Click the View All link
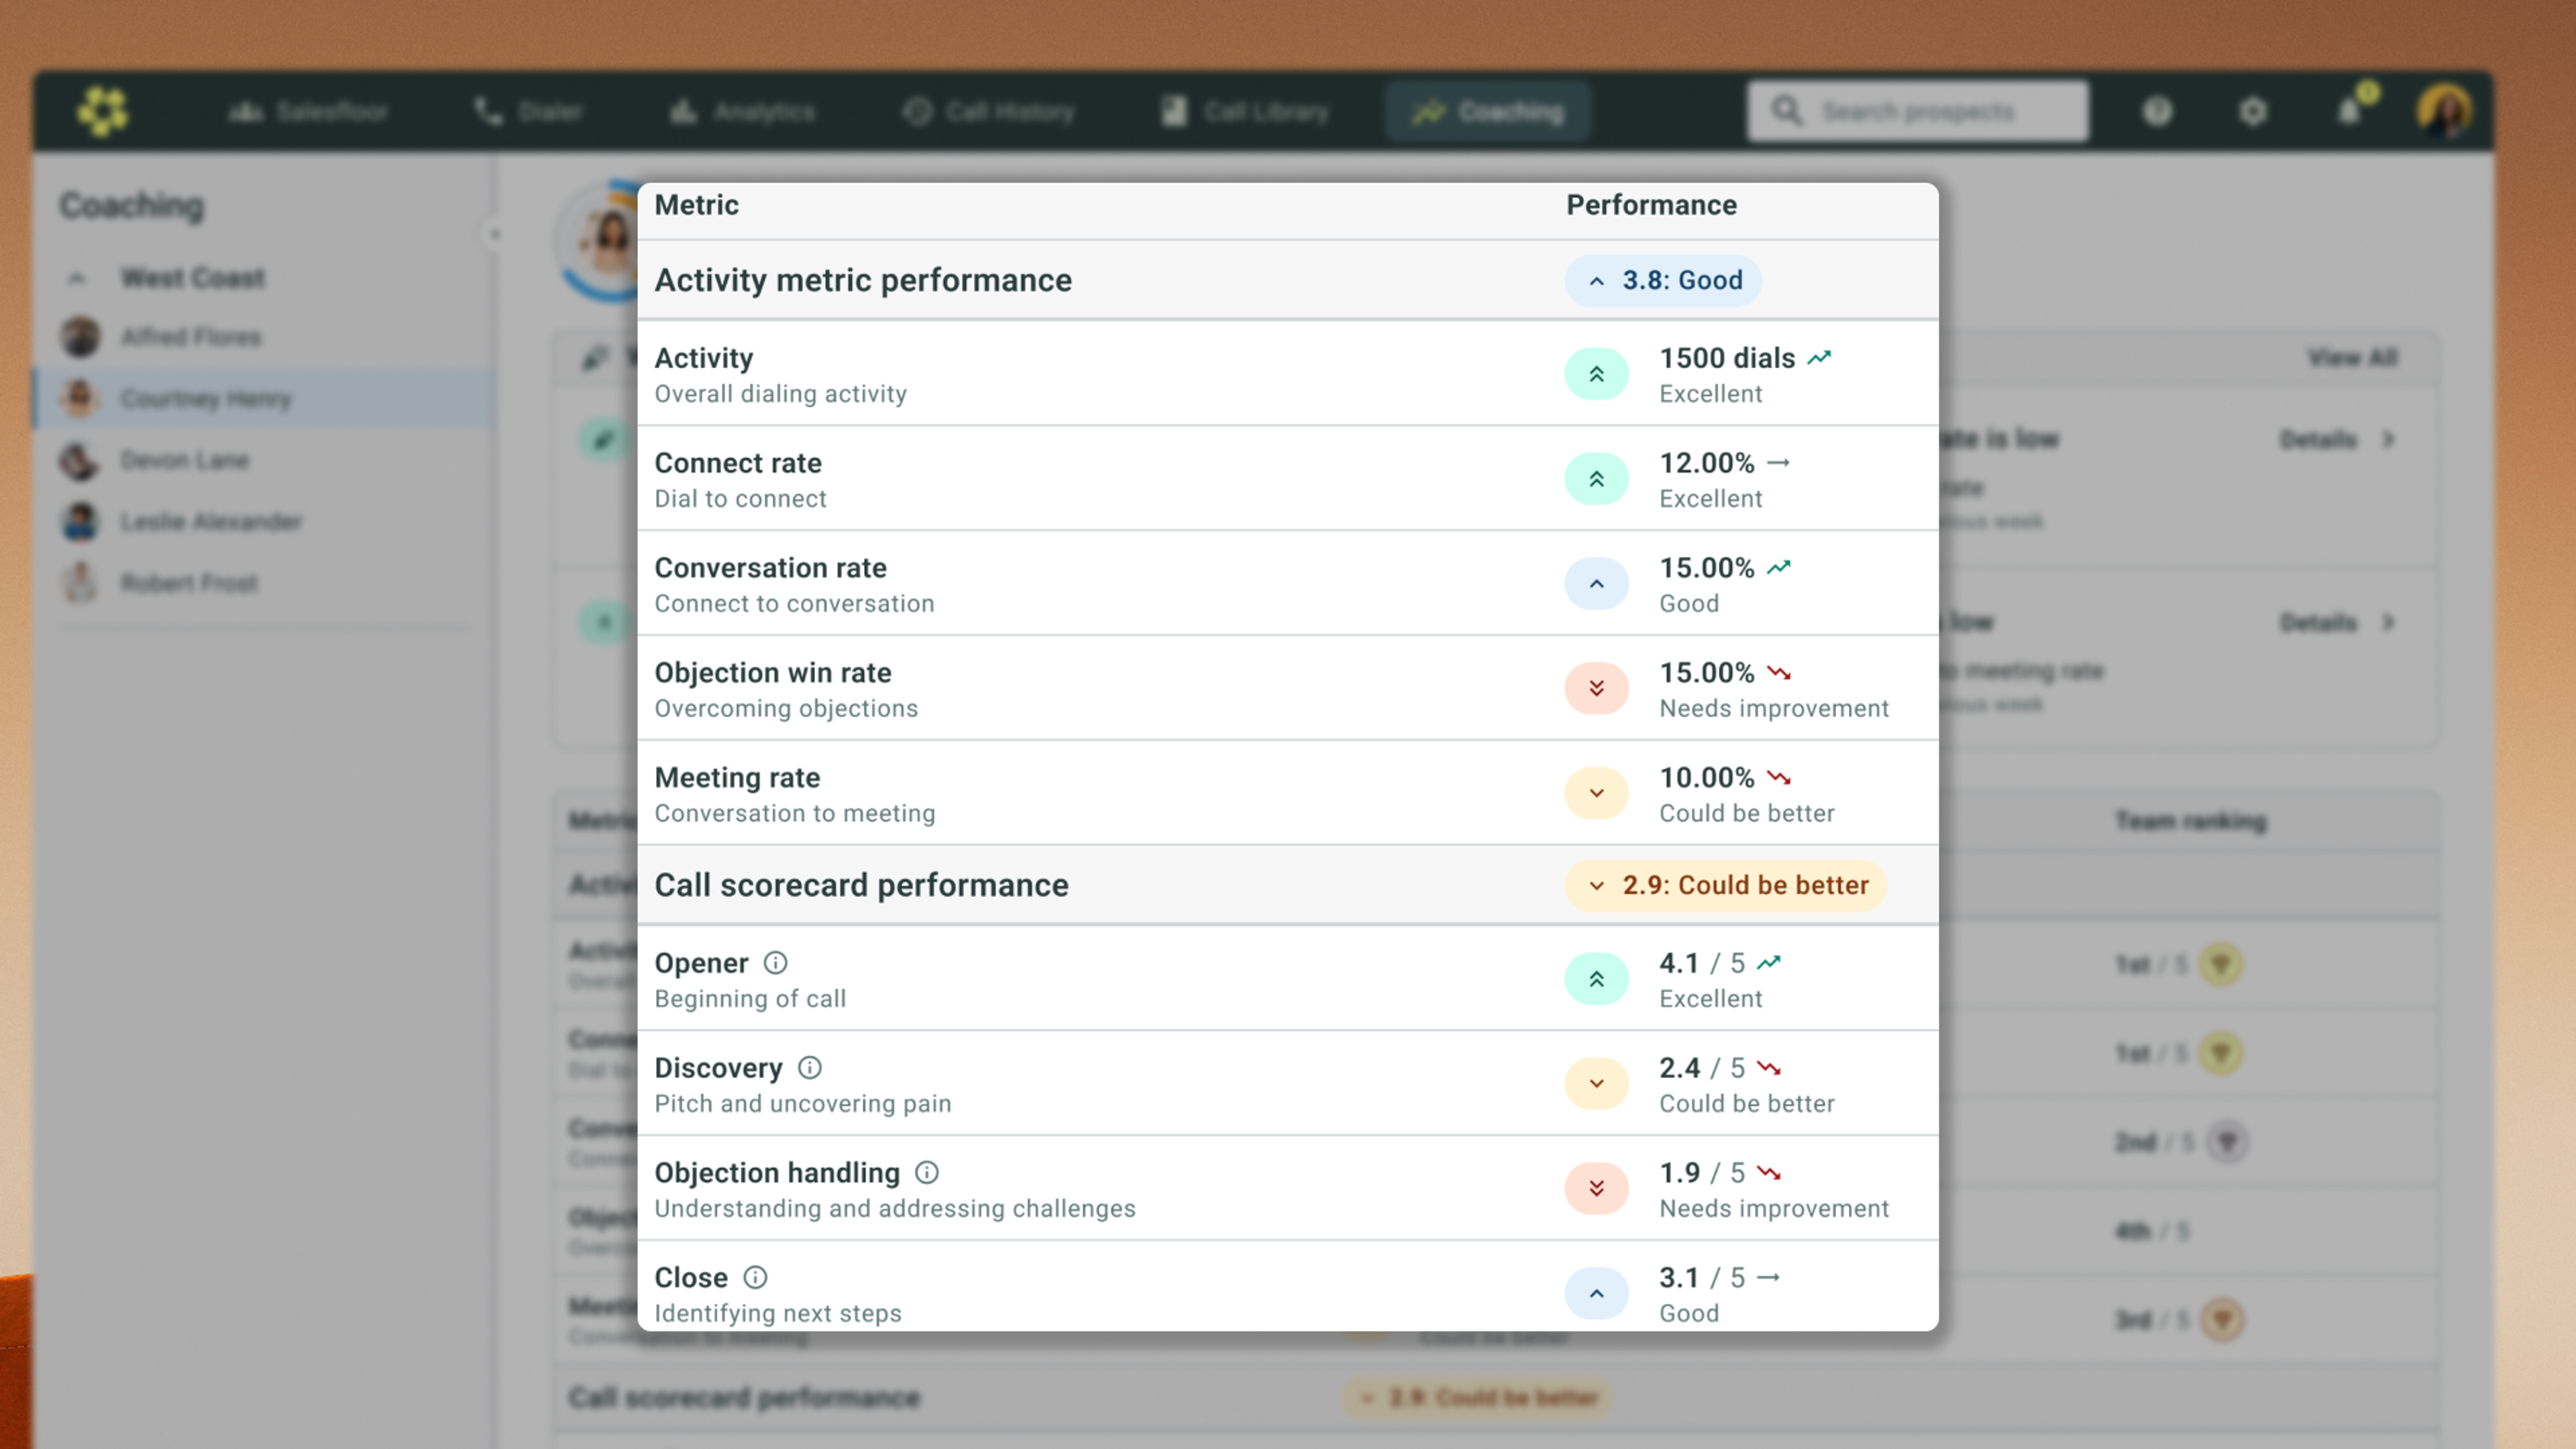 [2352, 357]
